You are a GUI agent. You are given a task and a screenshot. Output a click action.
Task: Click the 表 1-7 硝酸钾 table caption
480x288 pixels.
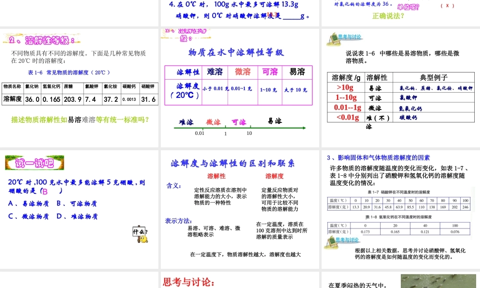click(399, 192)
